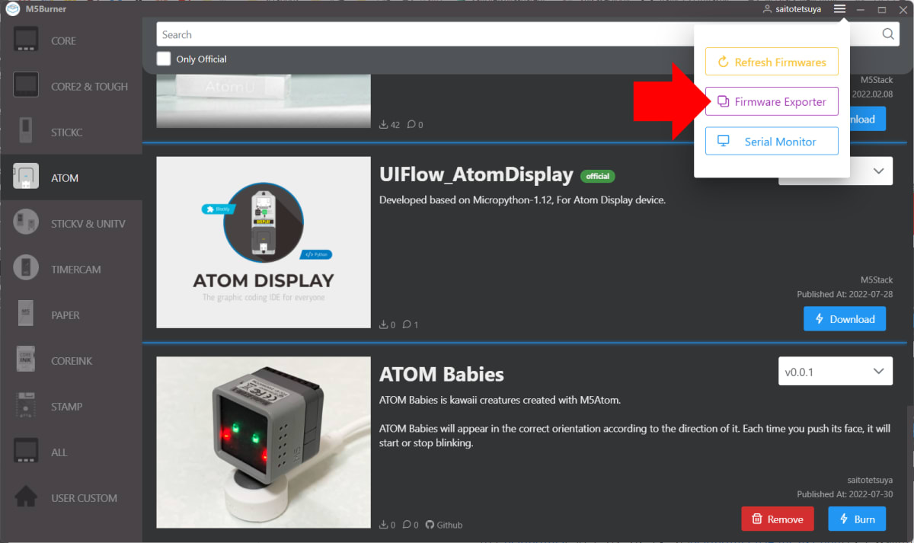The height and width of the screenshot is (543, 914).
Task: Click the search magnifier icon
Action: 888,34
